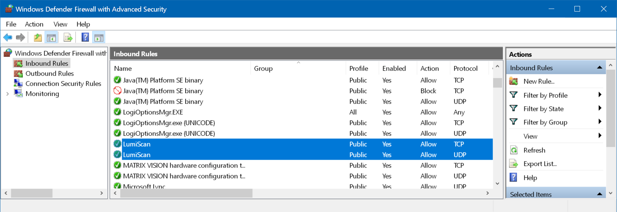Sort rules by the Group column header

point(298,68)
